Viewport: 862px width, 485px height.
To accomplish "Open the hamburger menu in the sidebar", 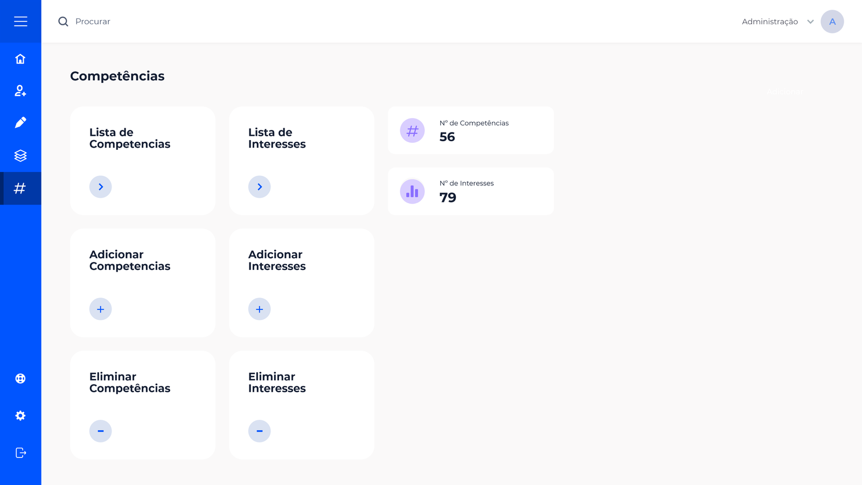I will [x=20, y=22].
